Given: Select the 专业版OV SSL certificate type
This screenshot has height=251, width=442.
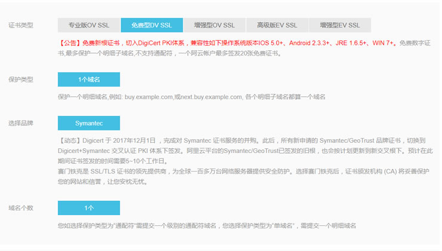Looking at the screenshot, I should coord(89,25).
